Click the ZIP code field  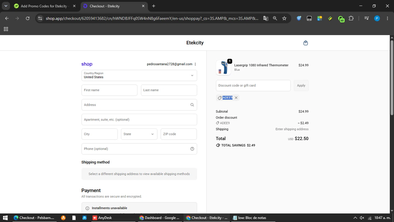click(179, 134)
